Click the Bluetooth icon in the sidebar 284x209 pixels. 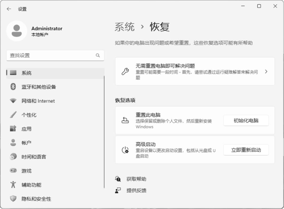(x=13, y=87)
